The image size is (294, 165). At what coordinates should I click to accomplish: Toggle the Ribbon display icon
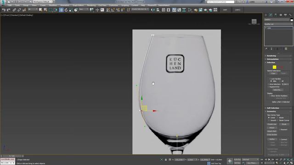coord(174,10)
